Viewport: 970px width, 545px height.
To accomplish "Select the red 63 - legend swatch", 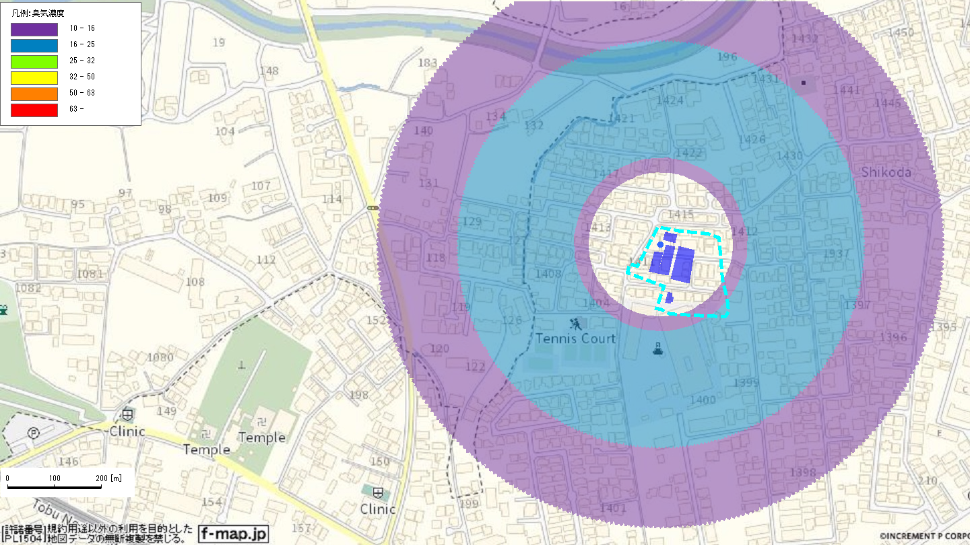I will pos(34,110).
